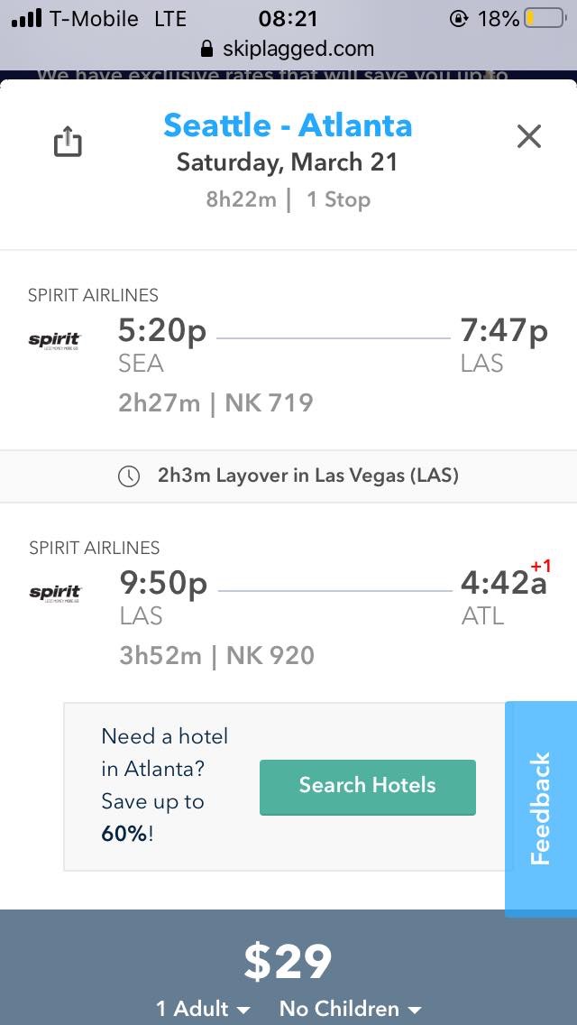Open the 1 Adult dropdown
Screen dimensions: 577x1025
(x=203, y=1008)
